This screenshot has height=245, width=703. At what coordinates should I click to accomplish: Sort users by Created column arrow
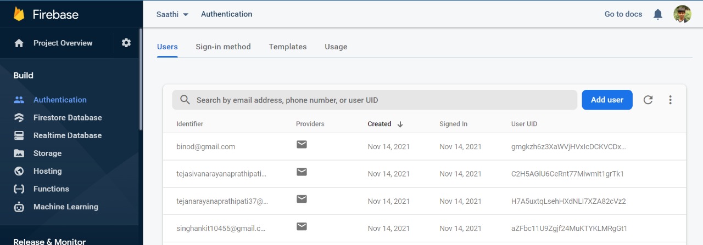(x=400, y=124)
